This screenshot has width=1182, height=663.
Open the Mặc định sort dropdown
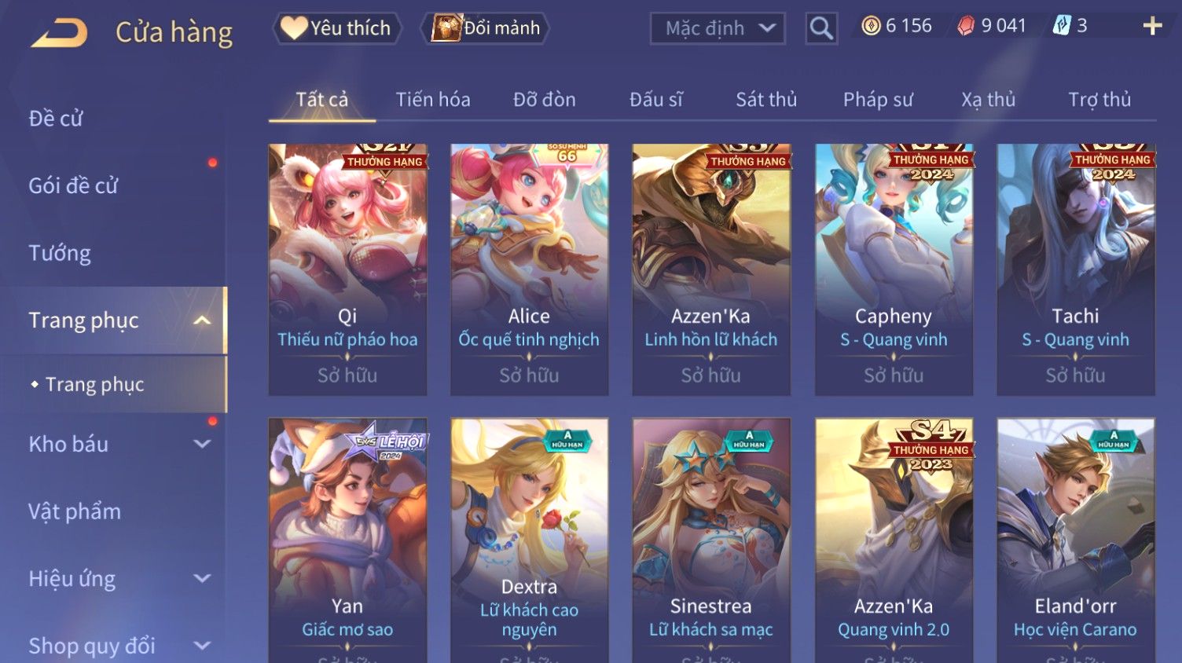tap(718, 28)
